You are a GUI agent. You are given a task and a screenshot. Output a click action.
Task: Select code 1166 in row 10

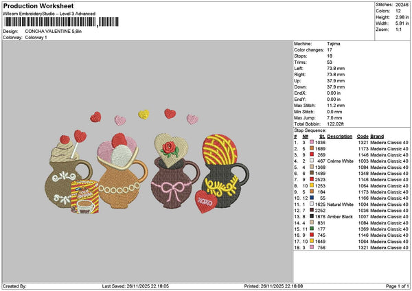(363, 198)
